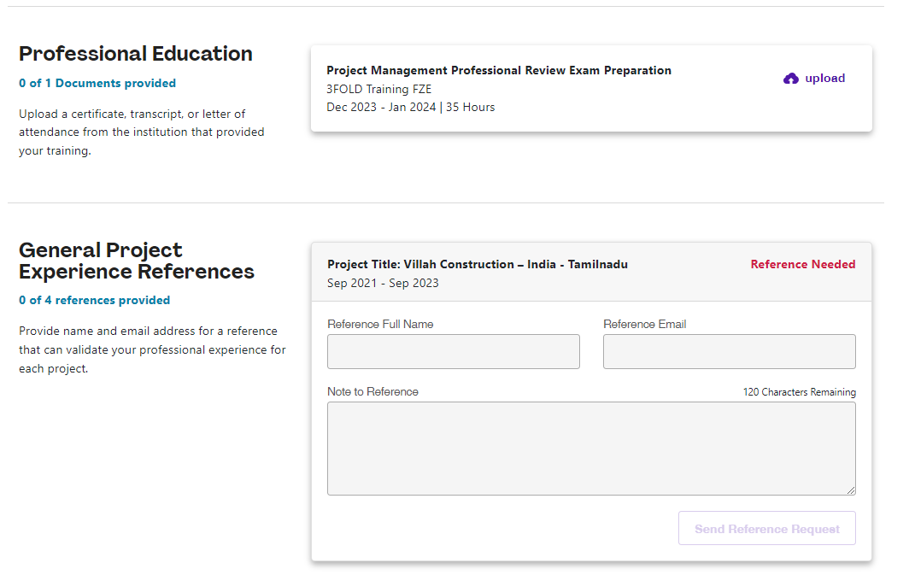Click the "120 Characters Remaining" counter
This screenshot has width=909, height=575.
point(799,392)
